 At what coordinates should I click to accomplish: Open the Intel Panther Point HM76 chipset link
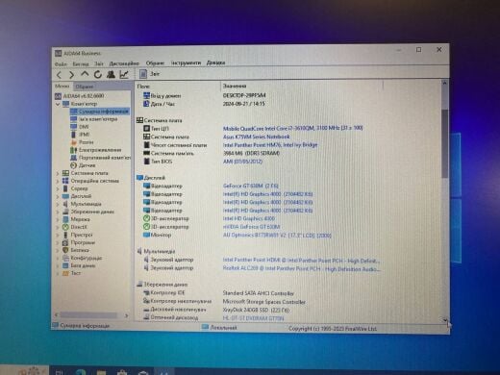pyautogui.click(x=270, y=145)
